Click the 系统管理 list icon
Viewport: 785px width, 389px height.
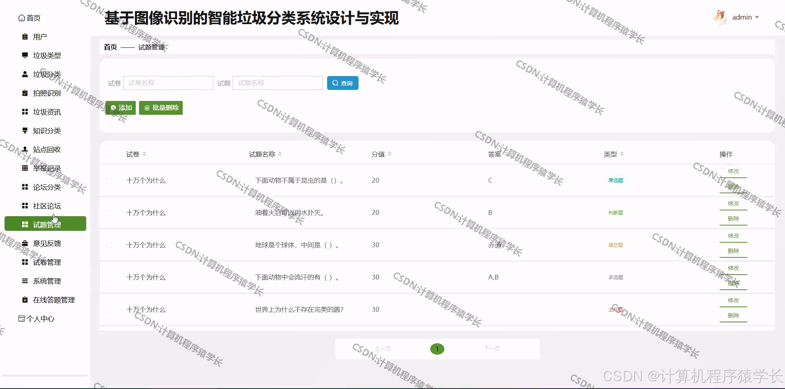(25, 281)
